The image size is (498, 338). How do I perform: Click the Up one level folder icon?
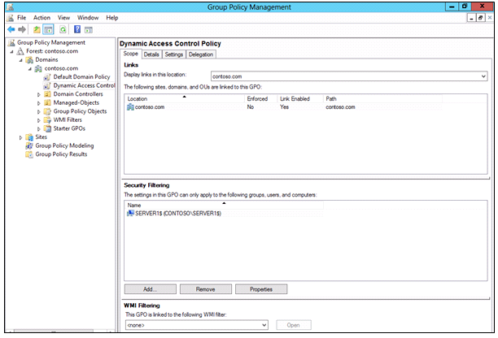(37, 29)
